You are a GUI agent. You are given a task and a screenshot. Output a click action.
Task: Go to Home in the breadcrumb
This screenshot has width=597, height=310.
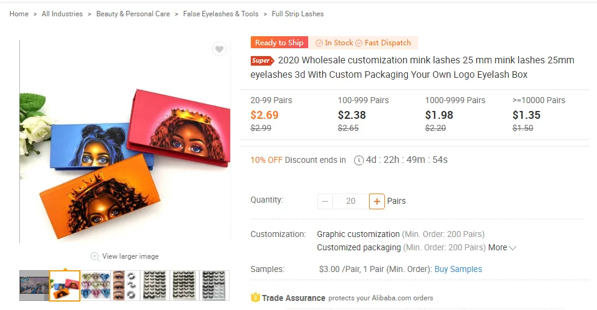pos(19,14)
